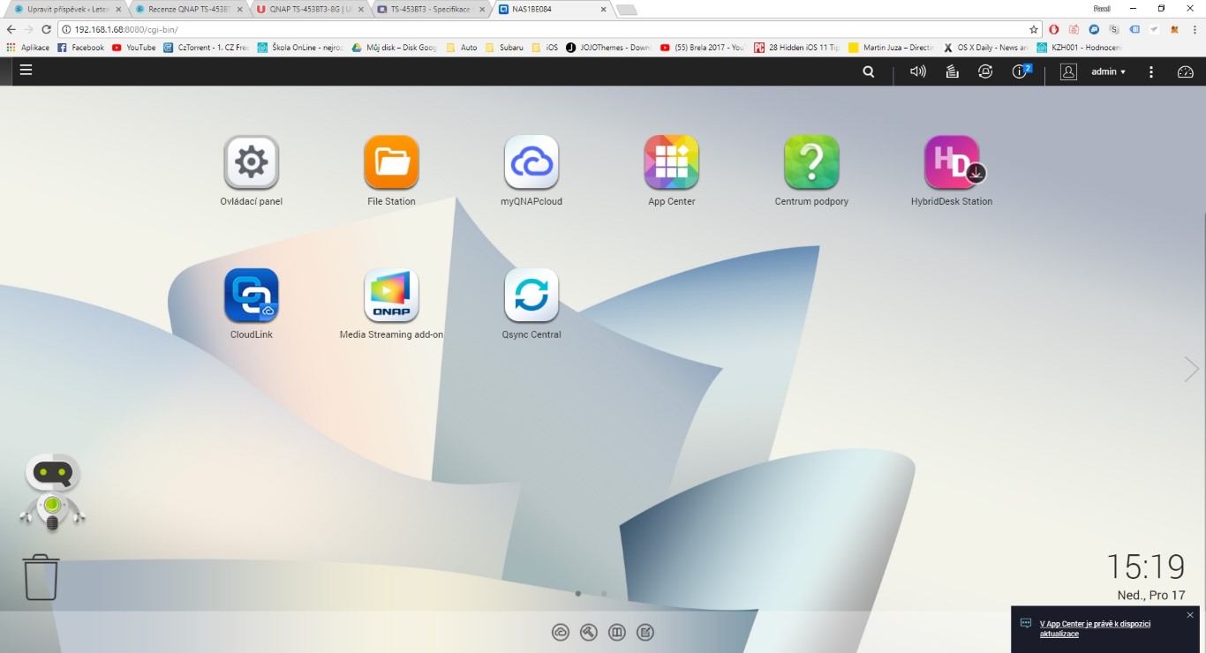The width and height of the screenshot is (1206, 653).
Task: Open Škola OnLine bookmark
Action: (x=300, y=48)
